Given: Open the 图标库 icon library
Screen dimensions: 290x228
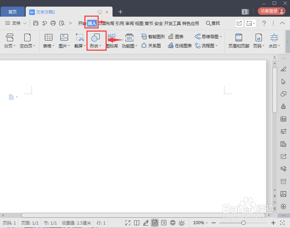Looking at the screenshot, I should pos(112,41).
